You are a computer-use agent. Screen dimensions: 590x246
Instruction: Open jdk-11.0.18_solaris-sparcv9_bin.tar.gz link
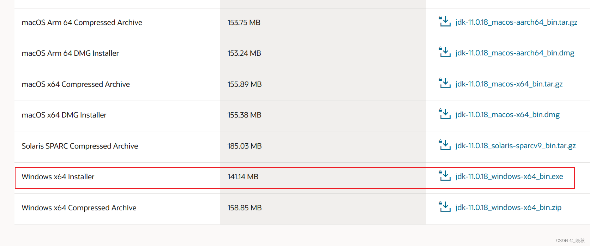516,146
